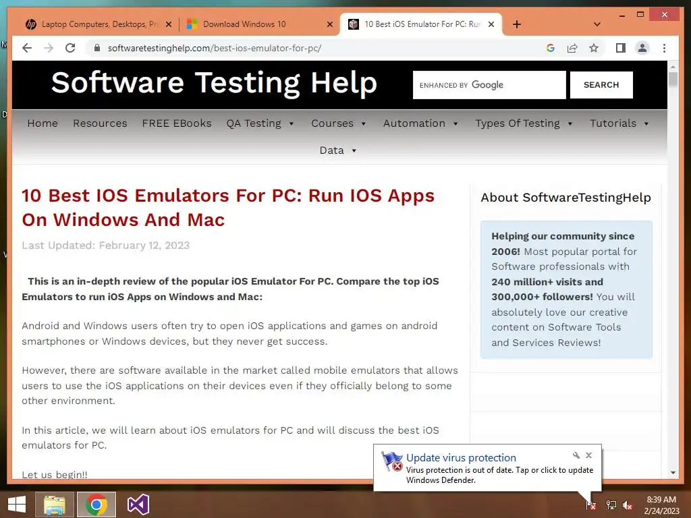Minimize the Chrome window
Image resolution: width=691 pixels, height=518 pixels.
tap(621, 15)
